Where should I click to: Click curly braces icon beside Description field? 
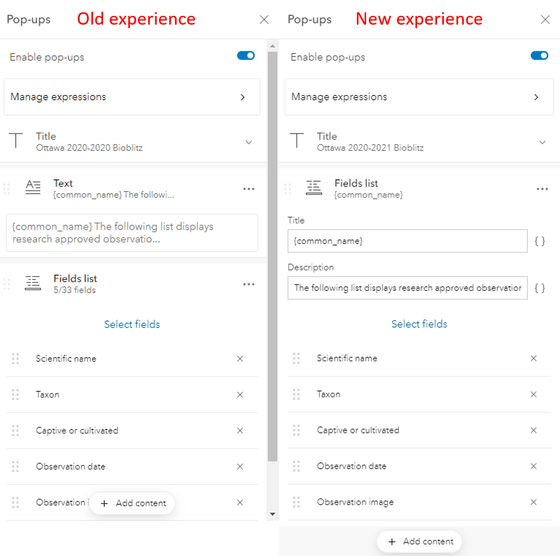click(540, 288)
